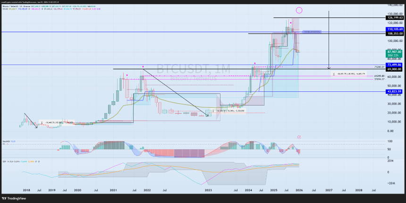Click 100,000.00 on the price scale

[394, 41]
